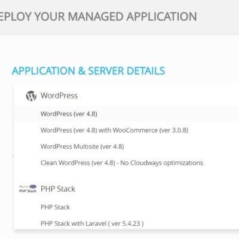Click the Application & Server Details heading

tap(88, 71)
